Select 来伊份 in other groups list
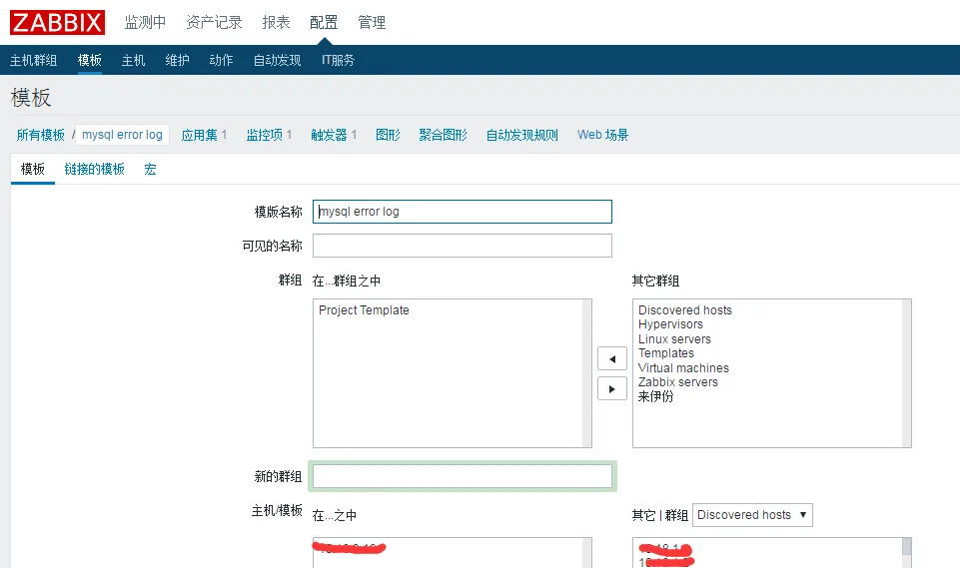This screenshot has width=960, height=568. pos(655,396)
